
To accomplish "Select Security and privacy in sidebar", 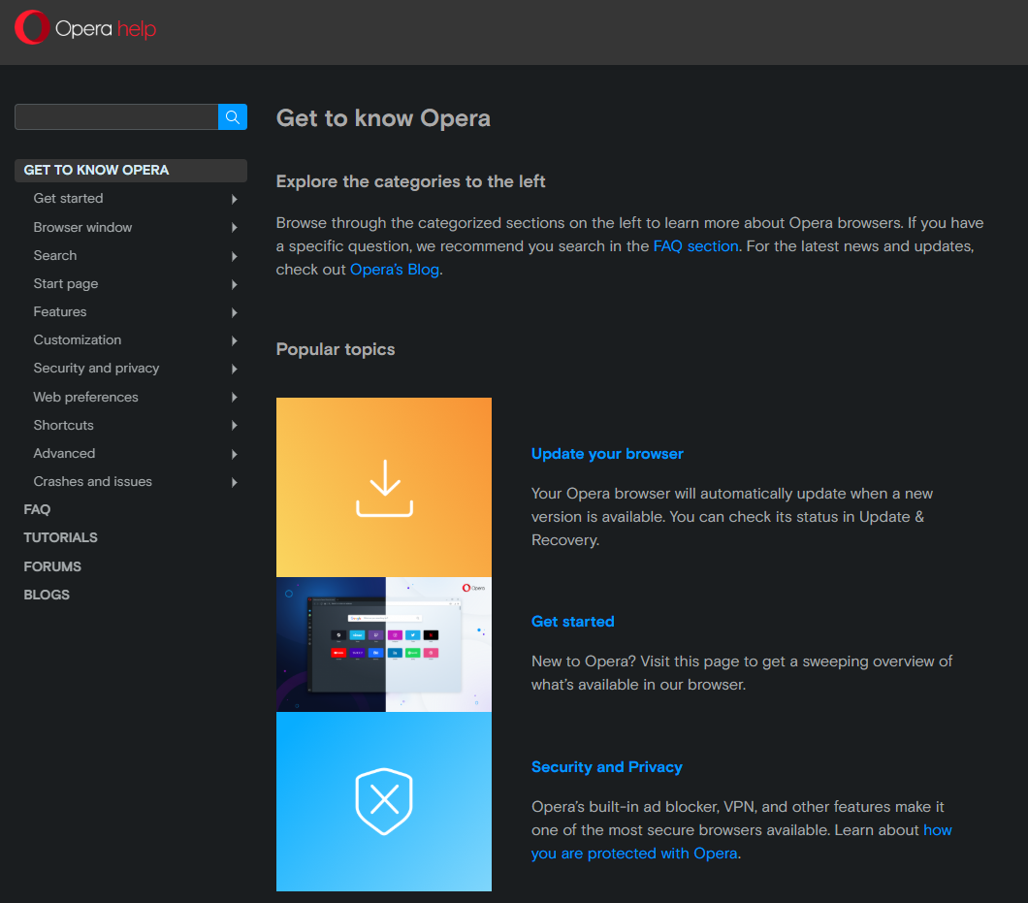I will pos(96,369).
